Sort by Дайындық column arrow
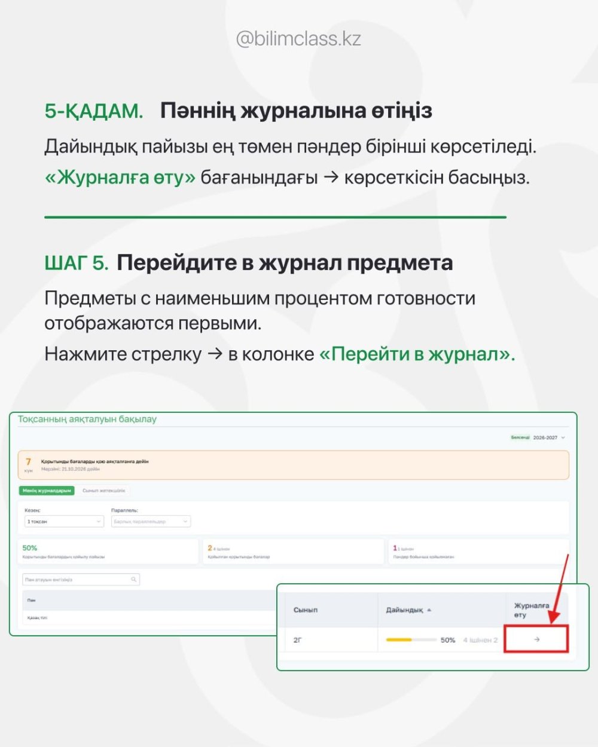This screenshot has width=598, height=747. tap(429, 610)
